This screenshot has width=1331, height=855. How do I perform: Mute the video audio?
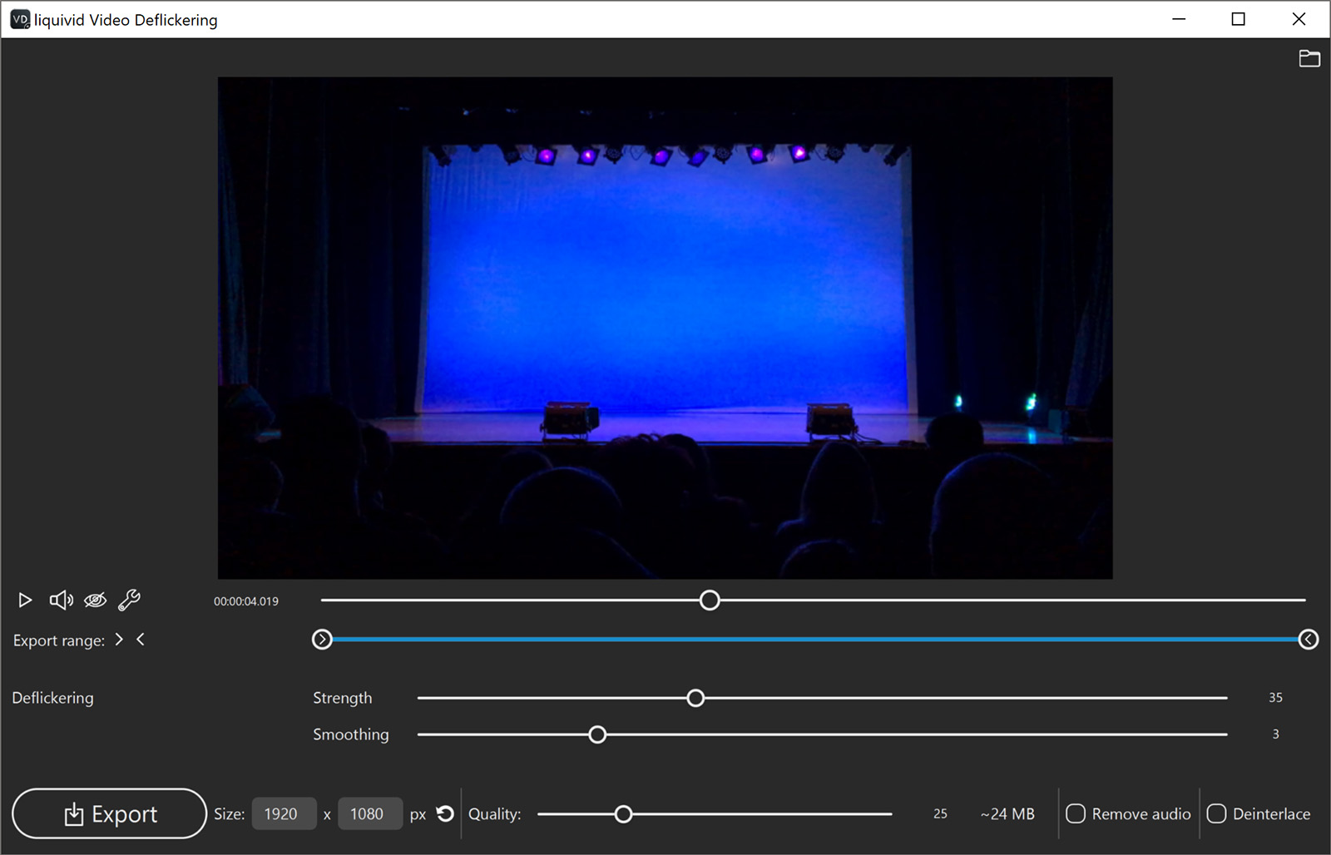pos(60,600)
